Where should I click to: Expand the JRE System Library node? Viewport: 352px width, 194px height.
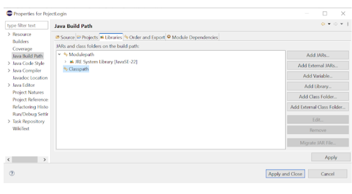click(65, 62)
